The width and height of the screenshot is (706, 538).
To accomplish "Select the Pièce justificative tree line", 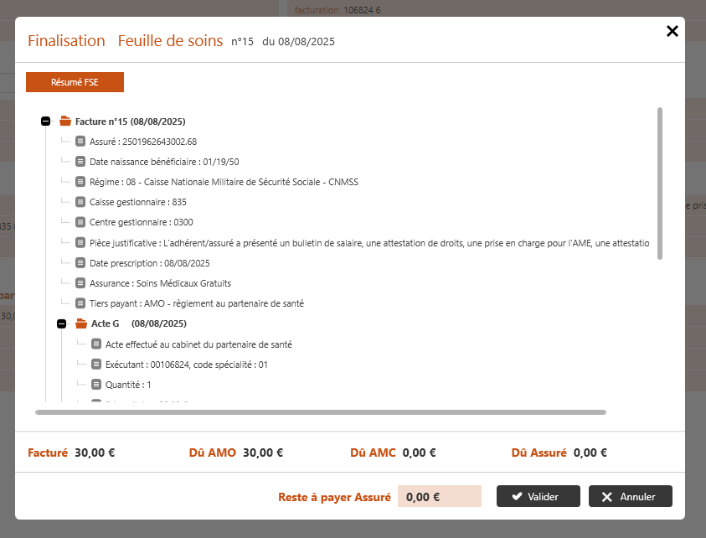I will tap(368, 243).
